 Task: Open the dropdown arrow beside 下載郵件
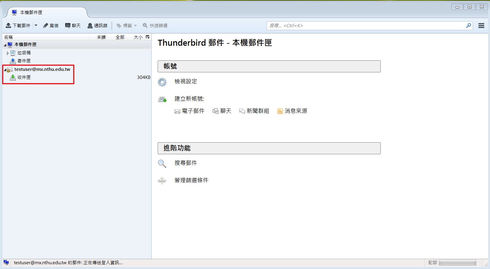pyautogui.click(x=36, y=26)
